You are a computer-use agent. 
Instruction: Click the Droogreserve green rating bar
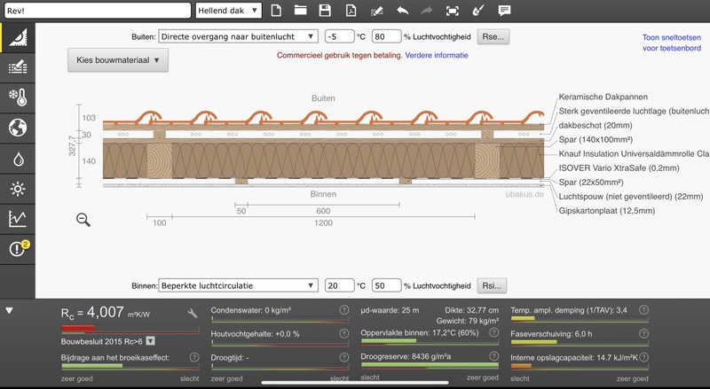coord(430,365)
